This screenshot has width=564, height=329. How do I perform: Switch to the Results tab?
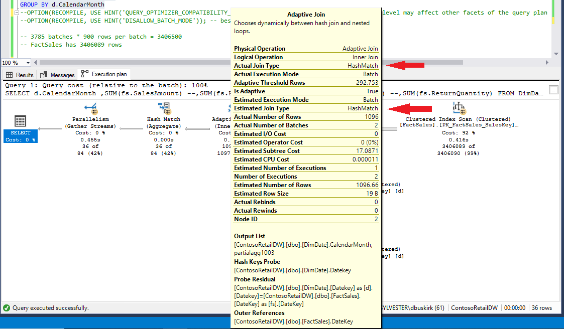point(20,75)
